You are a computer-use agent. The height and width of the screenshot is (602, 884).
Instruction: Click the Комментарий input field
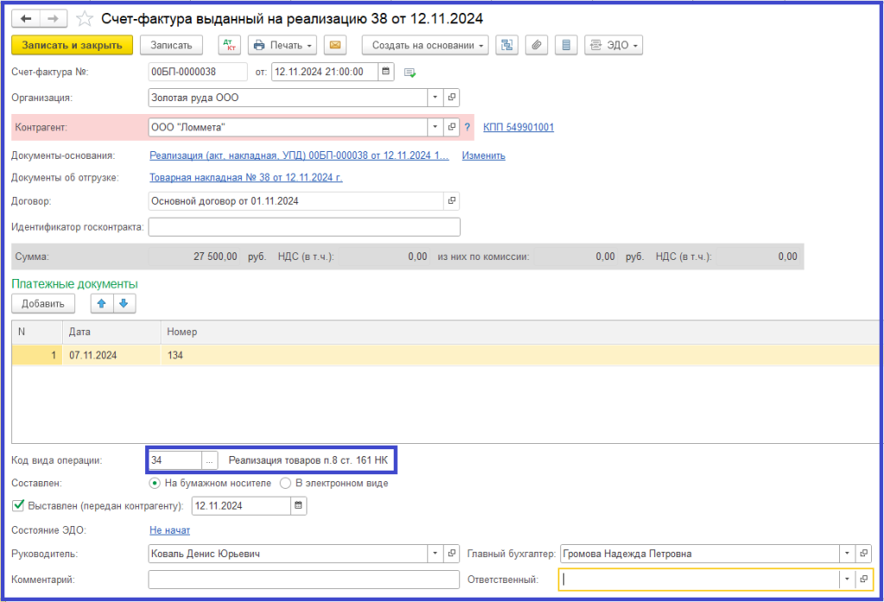tap(303, 580)
